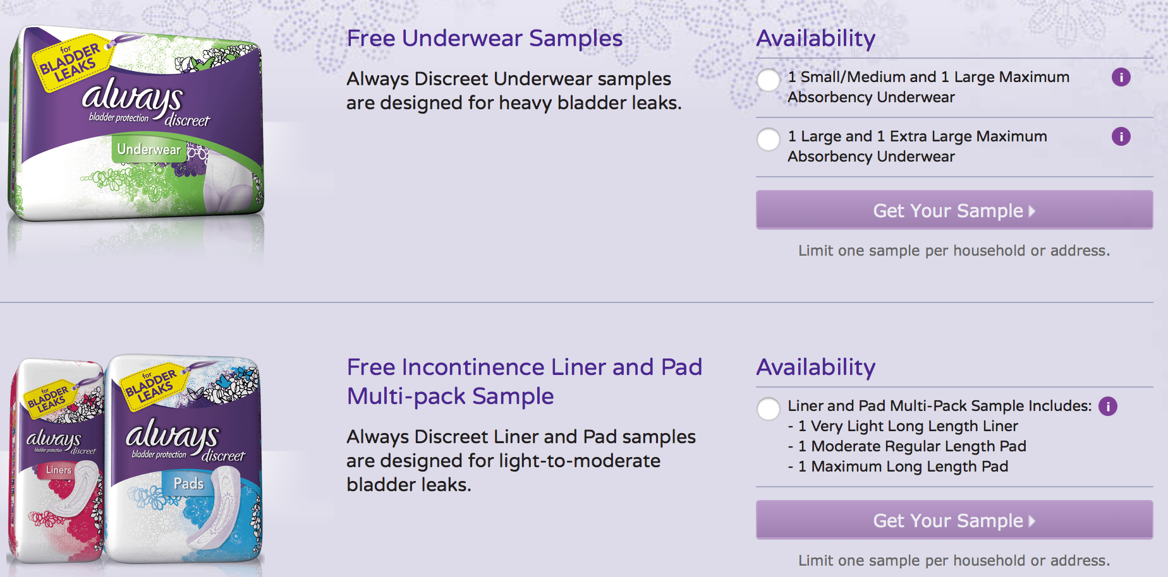Viewport: 1168px width, 577px height.
Task: Click the blue Pads label on package
Action: pyautogui.click(x=188, y=484)
